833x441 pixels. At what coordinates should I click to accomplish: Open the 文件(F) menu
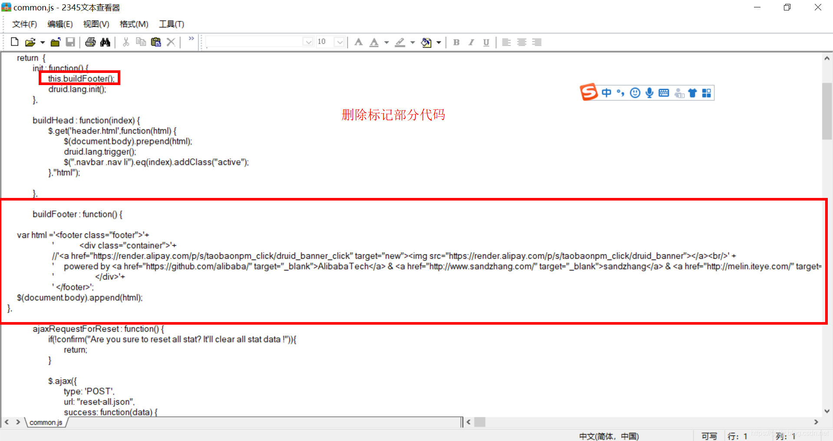pyautogui.click(x=24, y=24)
